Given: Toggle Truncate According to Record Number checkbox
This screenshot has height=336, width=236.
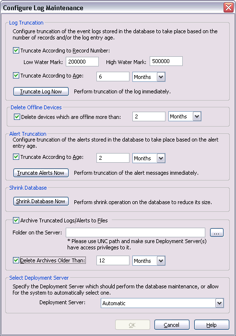Looking at the screenshot, I should pyautogui.click(x=16, y=51).
